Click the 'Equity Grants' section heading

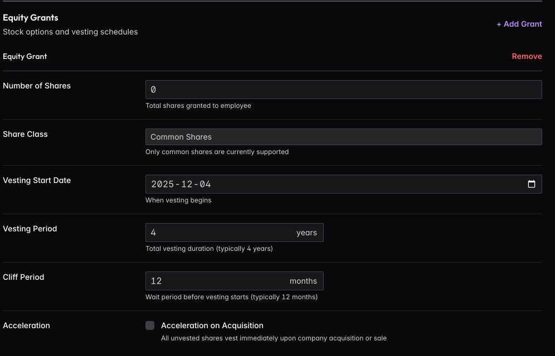click(31, 18)
